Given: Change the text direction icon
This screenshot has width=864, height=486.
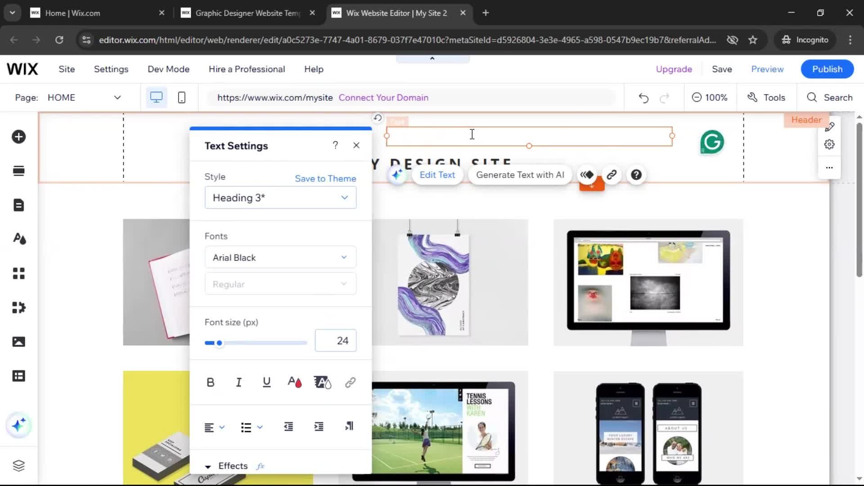Looking at the screenshot, I should 349,426.
